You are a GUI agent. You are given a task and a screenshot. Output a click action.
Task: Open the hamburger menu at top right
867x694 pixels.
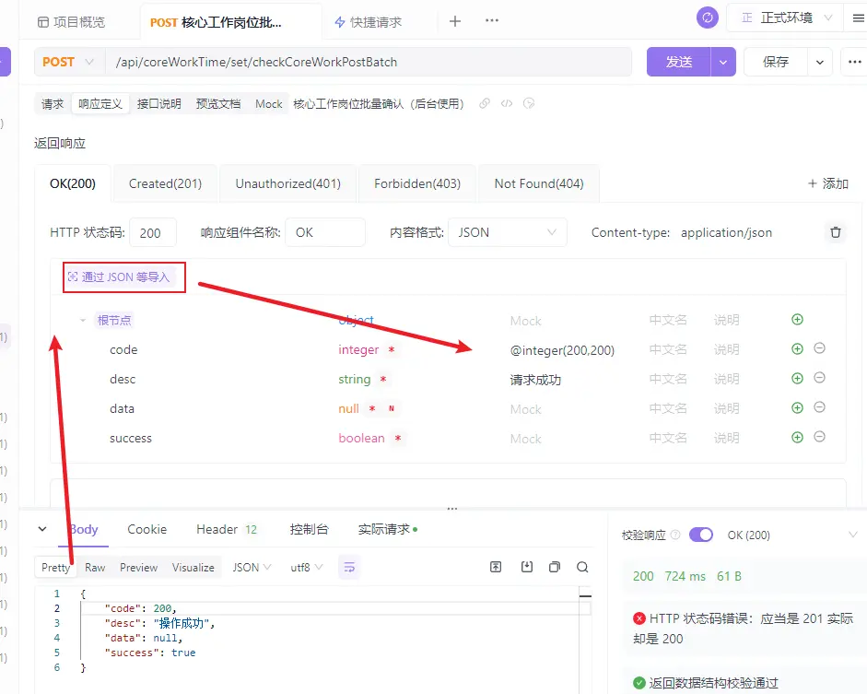(858, 18)
